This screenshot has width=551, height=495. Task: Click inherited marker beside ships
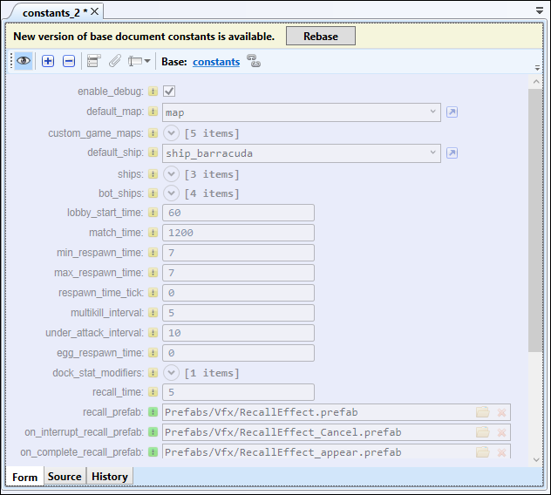(153, 174)
